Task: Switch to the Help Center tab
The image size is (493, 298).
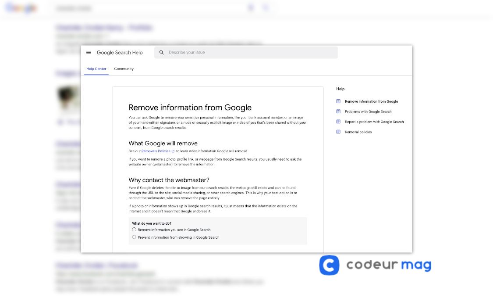Action: [x=96, y=69]
